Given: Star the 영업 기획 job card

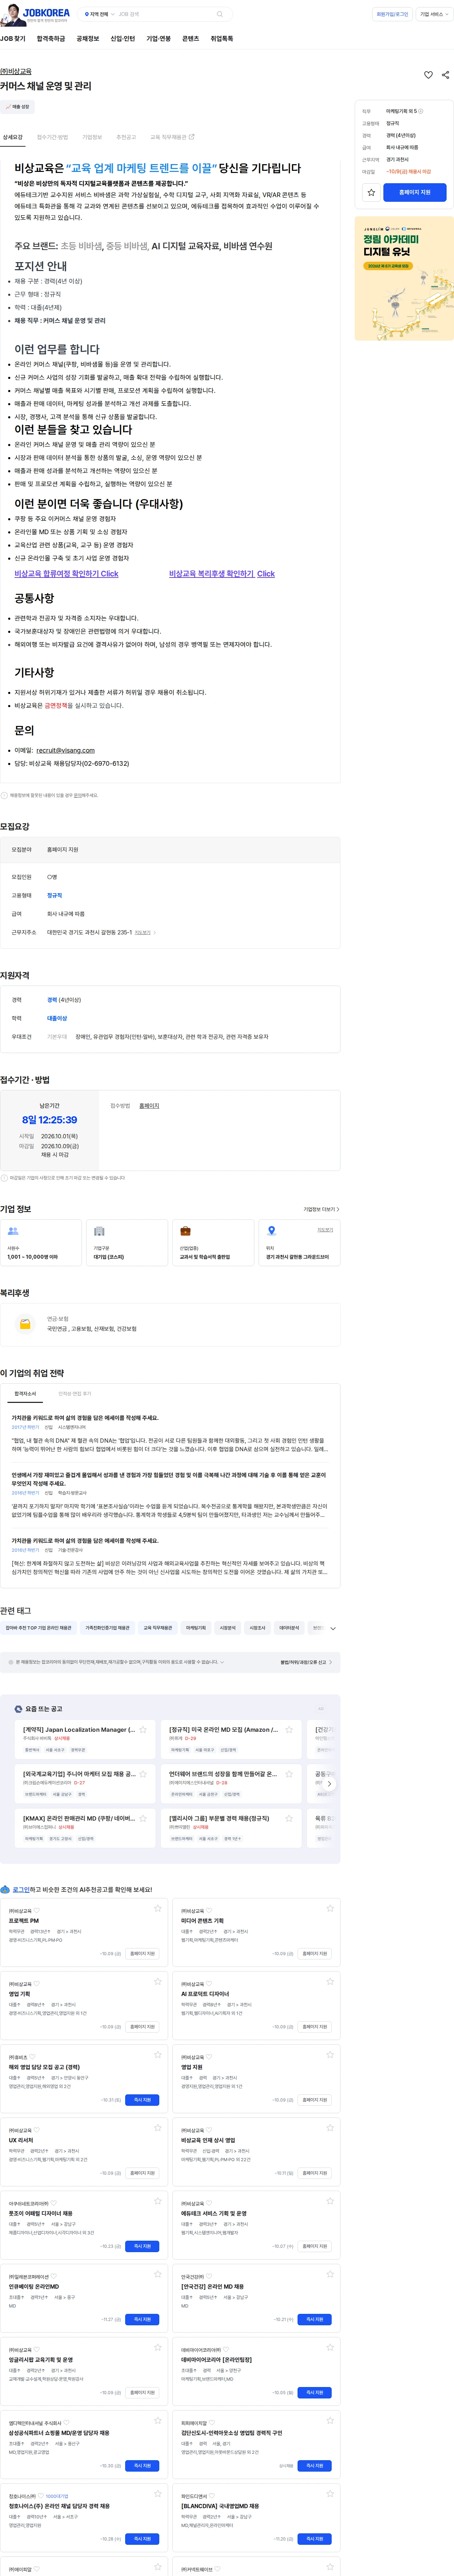Looking at the screenshot, I should 157,1981.
